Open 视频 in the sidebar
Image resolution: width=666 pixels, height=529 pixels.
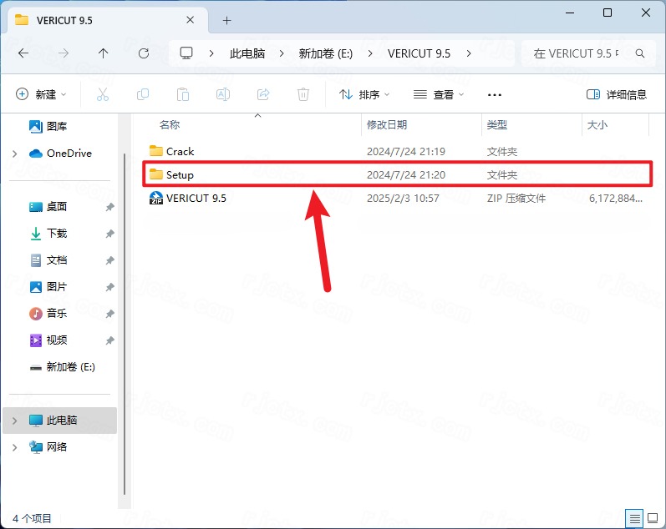(48, 340)
